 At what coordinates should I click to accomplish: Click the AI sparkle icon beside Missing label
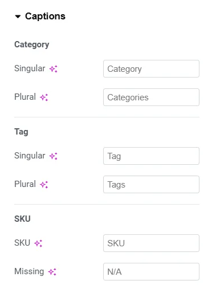coord(52,272)
